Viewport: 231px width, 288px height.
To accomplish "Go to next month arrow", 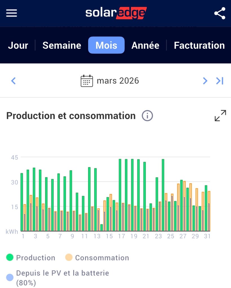I will 205,81.
